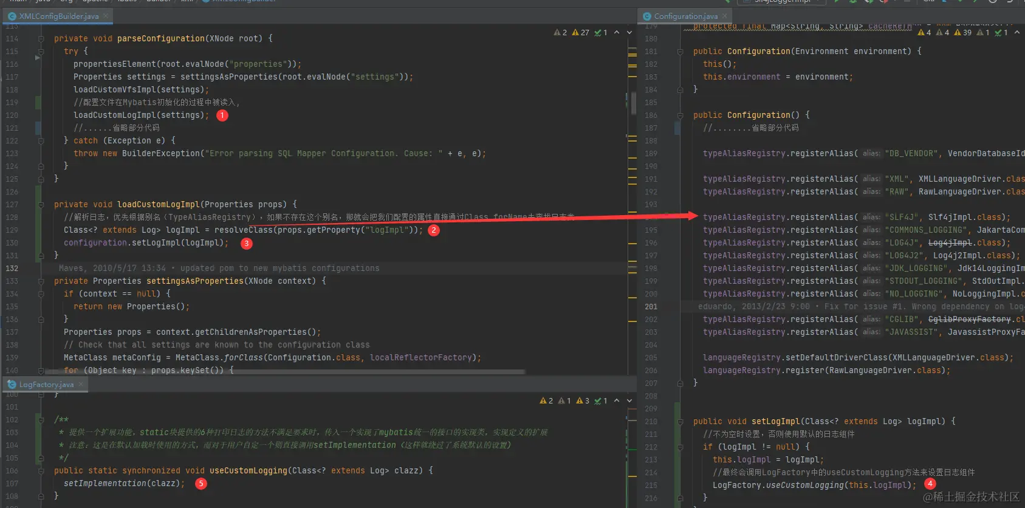Go to previous highlighted problem in Configuration.java
This screenshot has height=508, width=1025.
pos(1017,32)
